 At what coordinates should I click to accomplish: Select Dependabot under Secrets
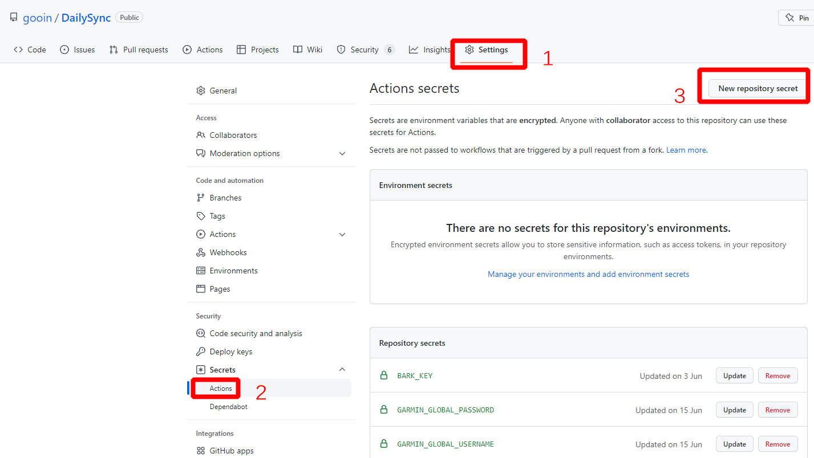tap(229, 406)
